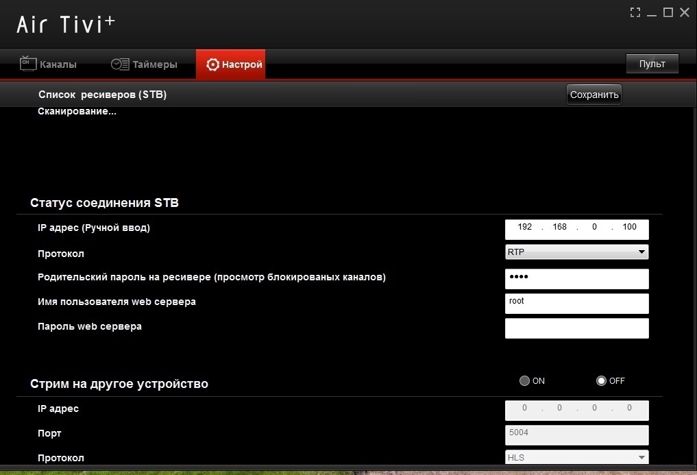Close the Air Tivi window
697x475 pixels.
pos(685,12)
